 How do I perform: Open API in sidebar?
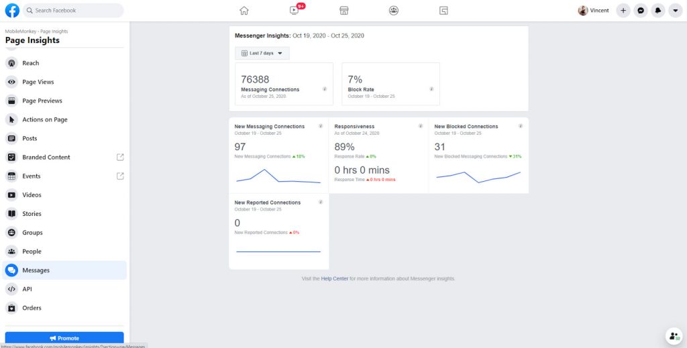coord(64,289)
